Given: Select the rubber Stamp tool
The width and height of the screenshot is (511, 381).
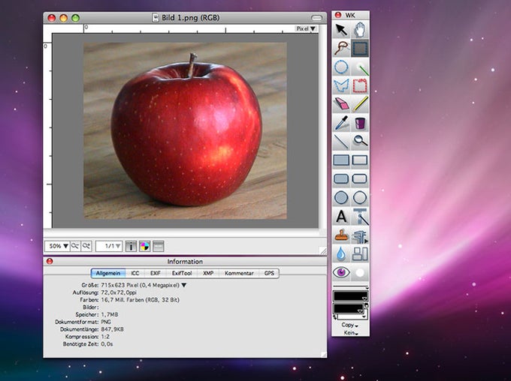Looking at the screenshot, I should (x=341, y=235).
